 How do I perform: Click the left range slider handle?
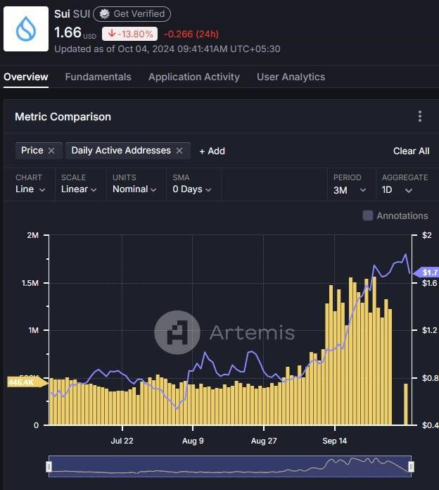point(49,467)
